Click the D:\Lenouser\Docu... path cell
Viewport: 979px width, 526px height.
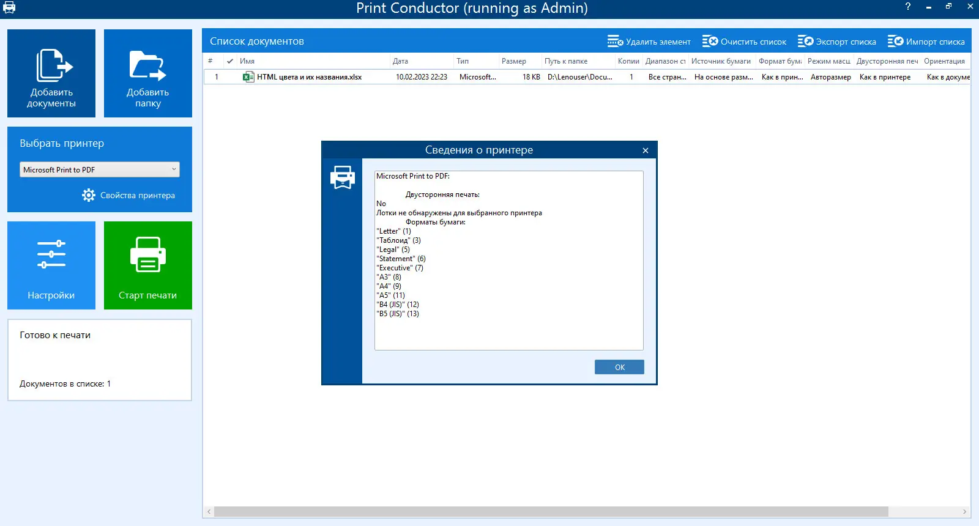(580, 77)
